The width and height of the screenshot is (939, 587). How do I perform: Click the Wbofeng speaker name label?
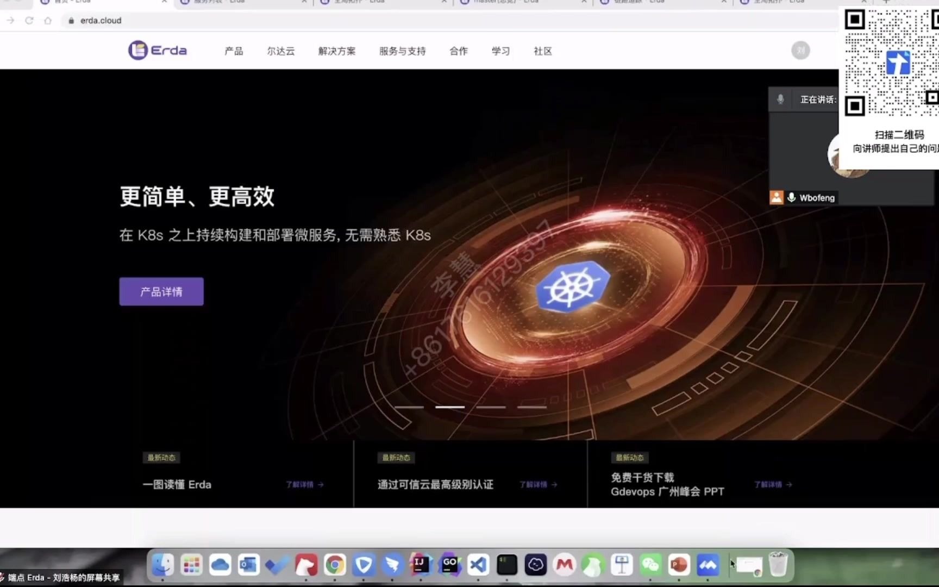click(x=817, y=198)
